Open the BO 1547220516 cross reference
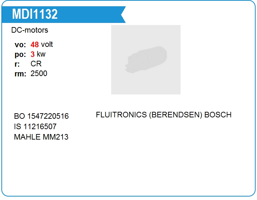 tap(41, 116)
